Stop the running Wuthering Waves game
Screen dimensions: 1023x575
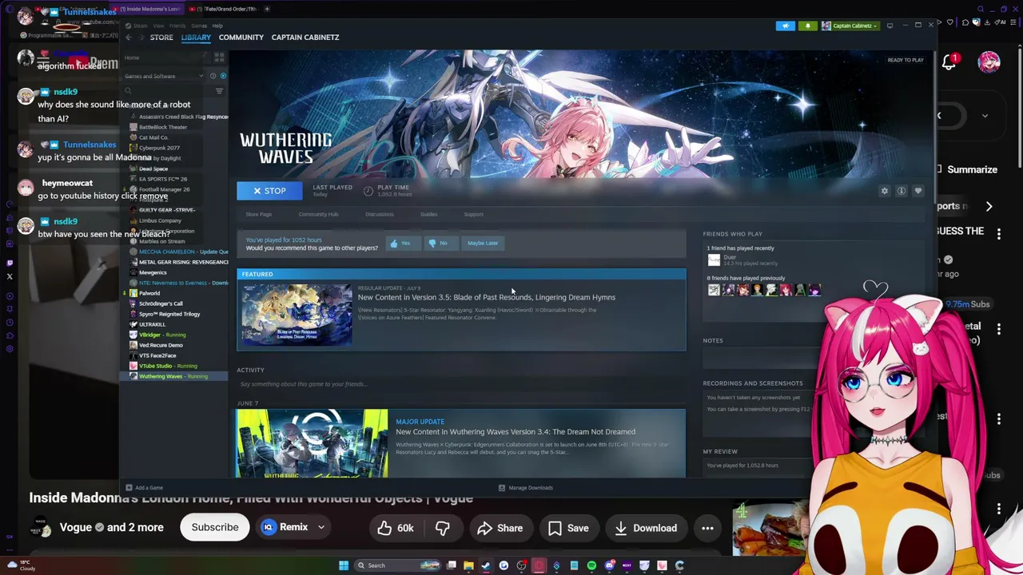(269, 191)
